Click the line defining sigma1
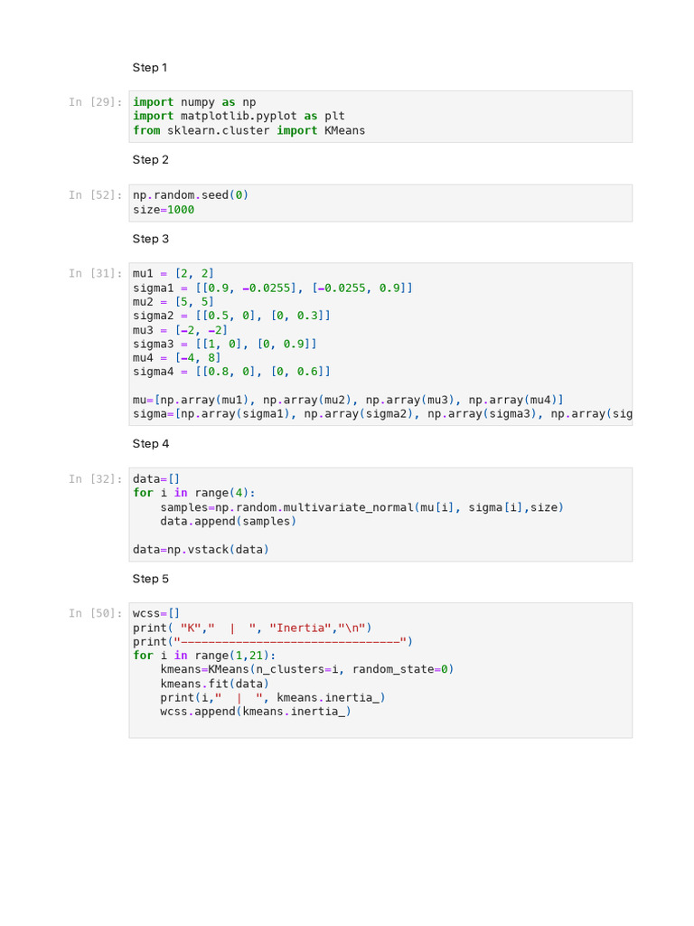The image size is (694, 926). (273, 288)
